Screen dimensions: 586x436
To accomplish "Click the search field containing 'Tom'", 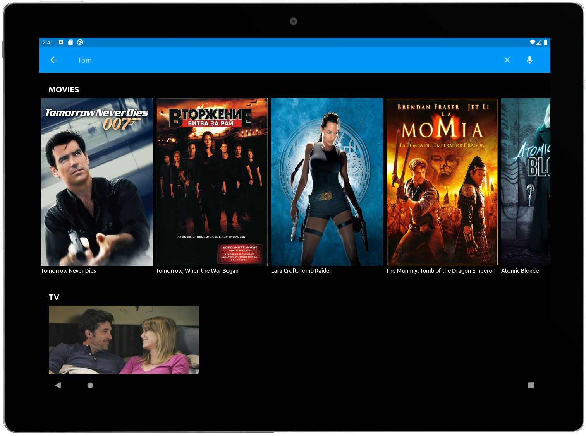I will (286, 60).
